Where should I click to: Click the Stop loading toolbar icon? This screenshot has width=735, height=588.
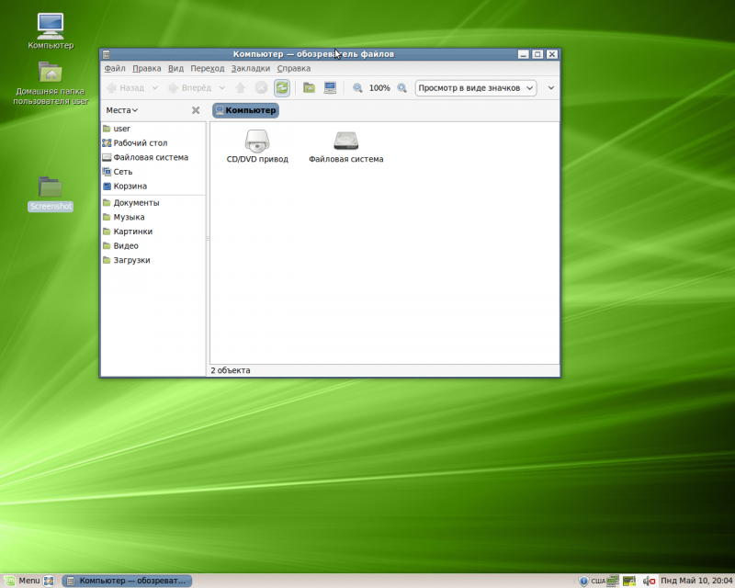coord(261,87)
